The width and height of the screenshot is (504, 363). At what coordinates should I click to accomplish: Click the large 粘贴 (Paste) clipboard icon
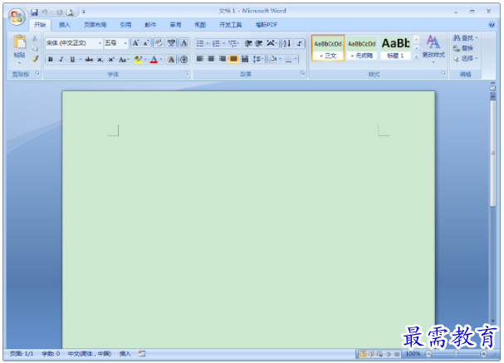(x=20, y=42)
